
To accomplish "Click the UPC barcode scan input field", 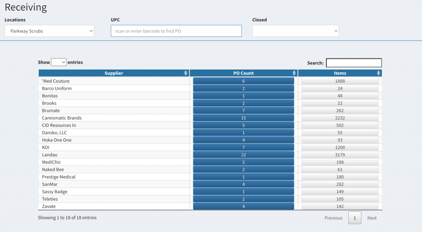I will pos(176,31).
